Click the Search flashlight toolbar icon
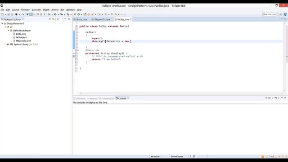Screen dimensions: 288x162 coord(92,14)
